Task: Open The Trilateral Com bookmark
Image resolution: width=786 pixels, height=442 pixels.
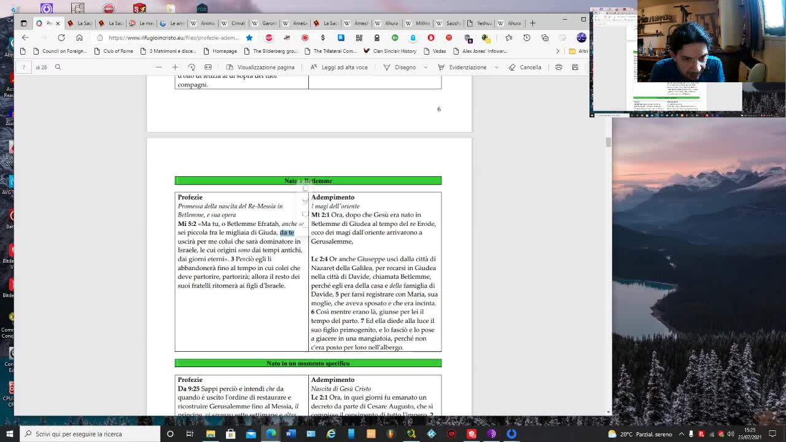Action: click(x=330, y=51)
